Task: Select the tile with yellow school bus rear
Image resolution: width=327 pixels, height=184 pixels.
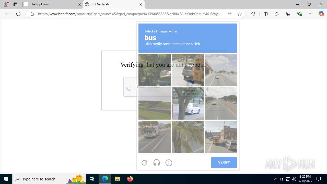Action: [x=188, y=70]
